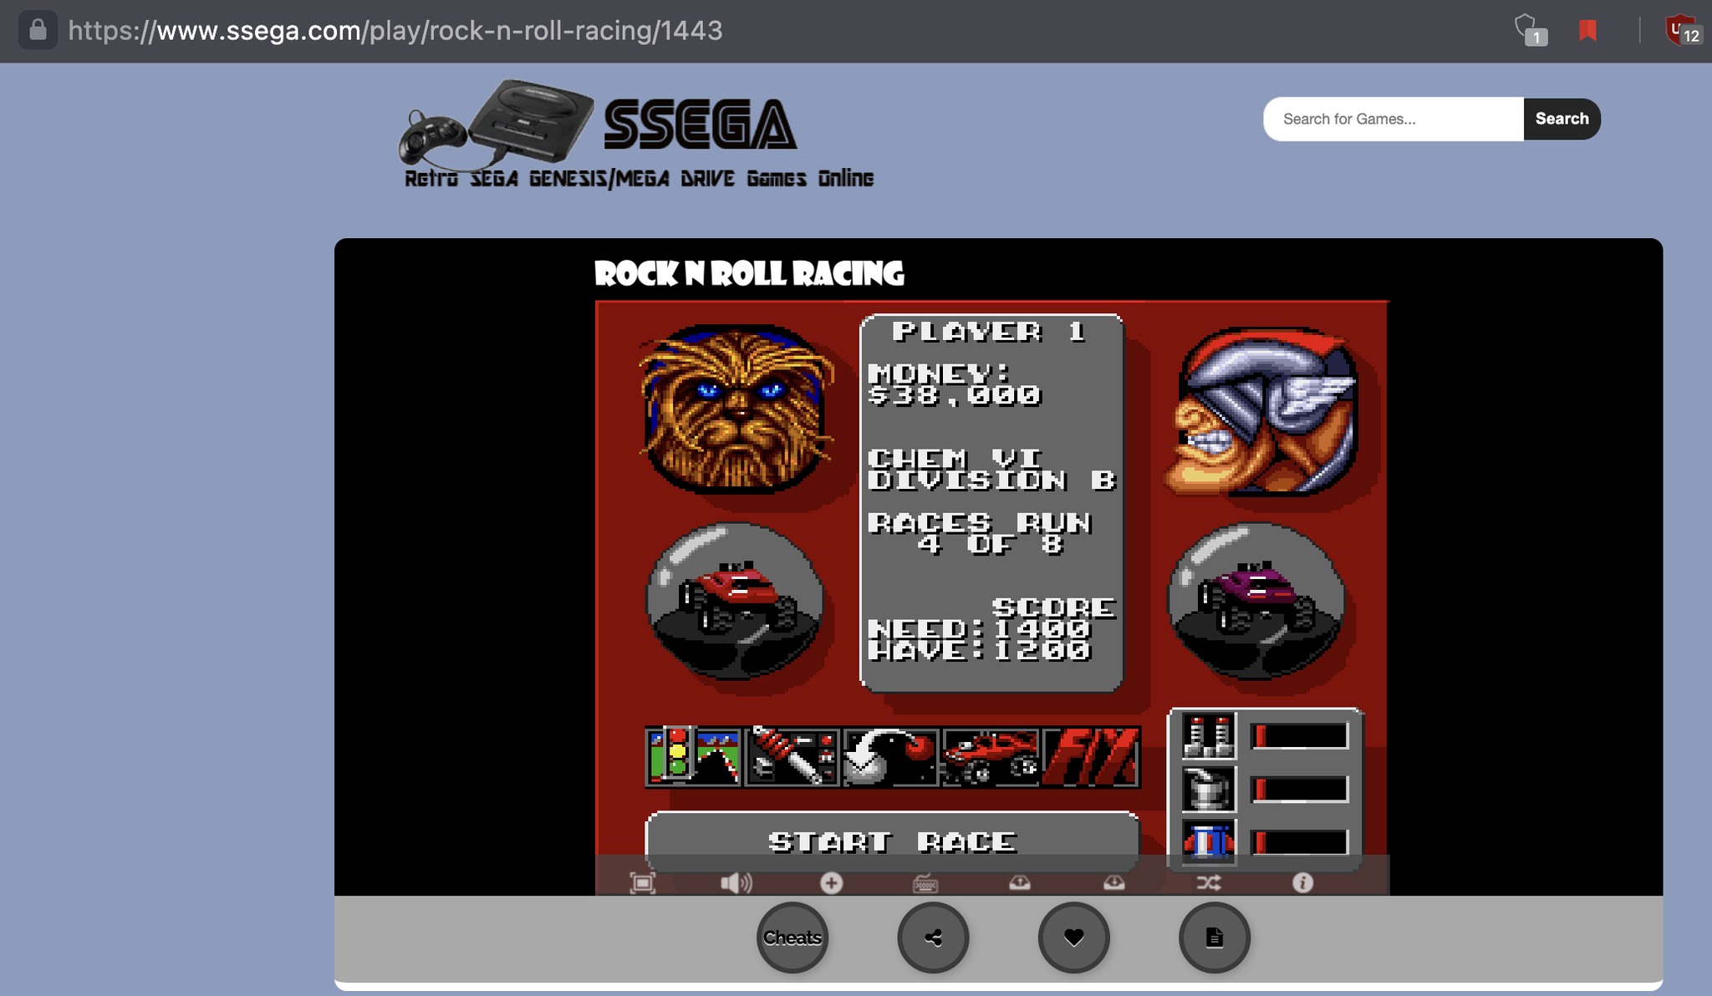
Task: Expand the cheats menu
Action: pos(792,937)
